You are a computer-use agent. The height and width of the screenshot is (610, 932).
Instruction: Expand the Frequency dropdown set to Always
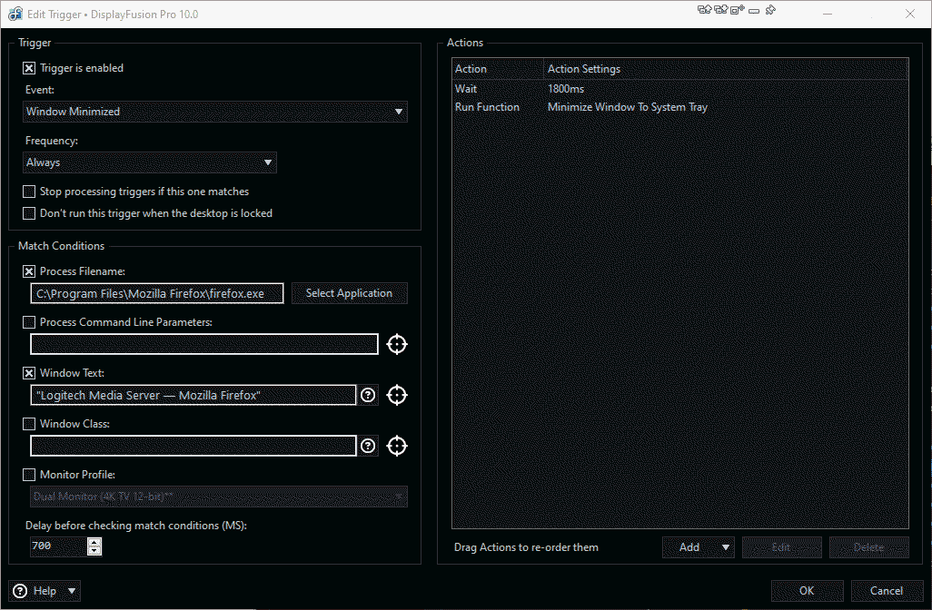tap(150, 162)
